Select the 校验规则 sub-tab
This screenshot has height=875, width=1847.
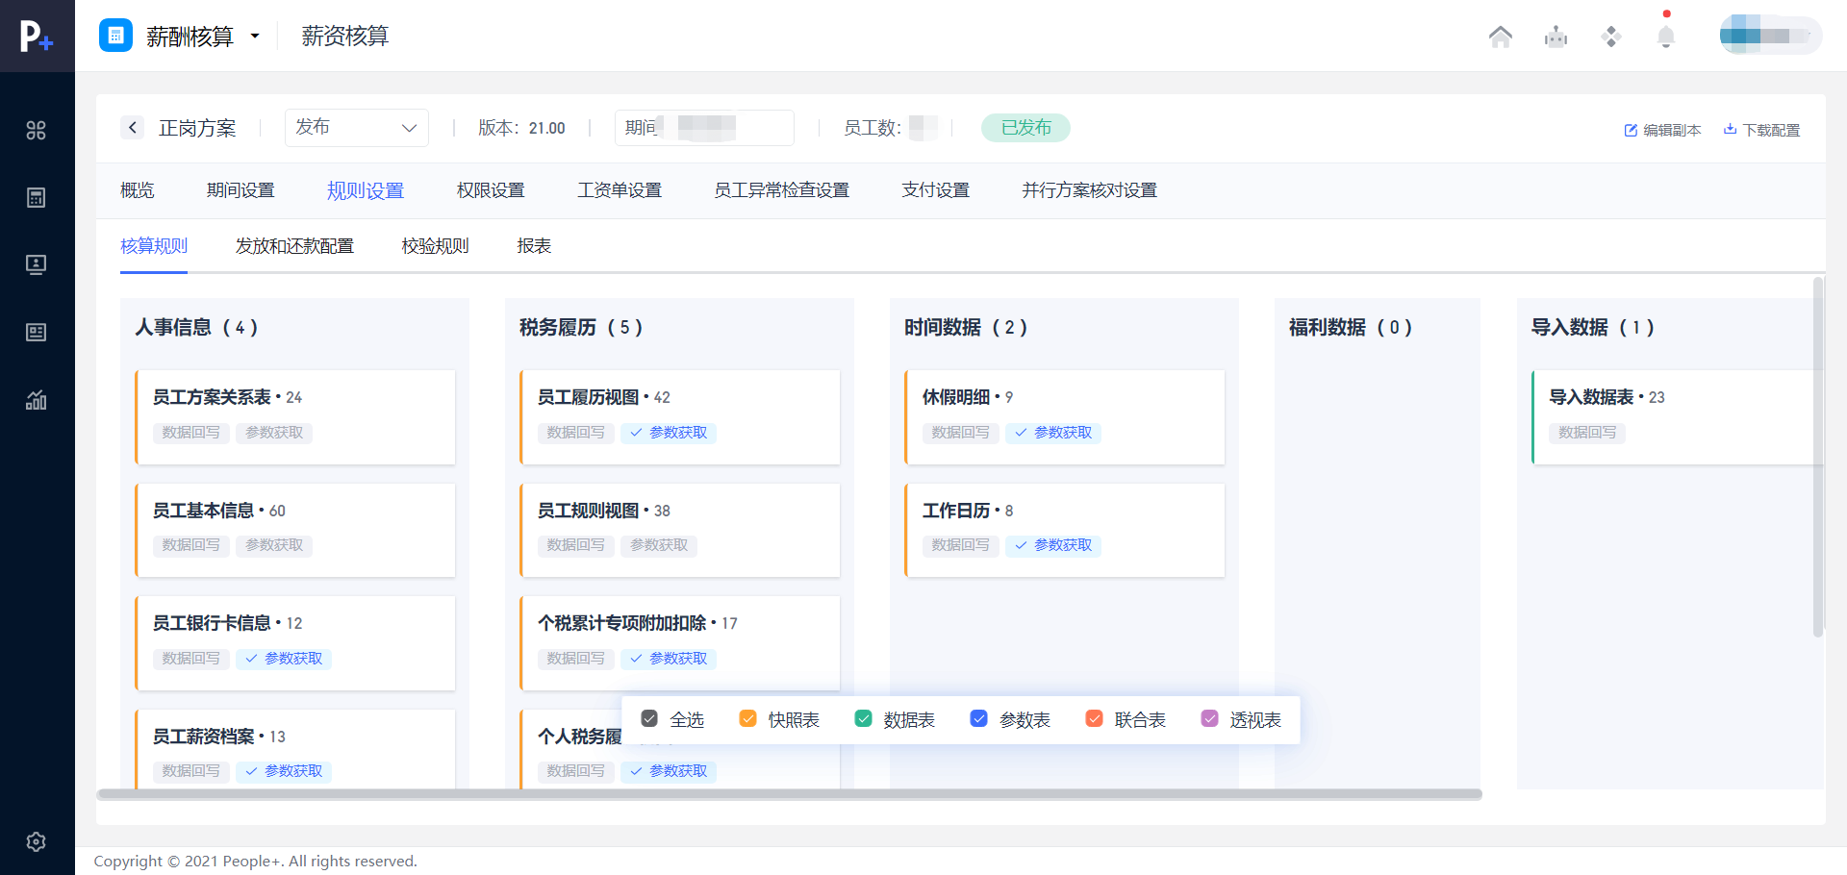(435, 246)
